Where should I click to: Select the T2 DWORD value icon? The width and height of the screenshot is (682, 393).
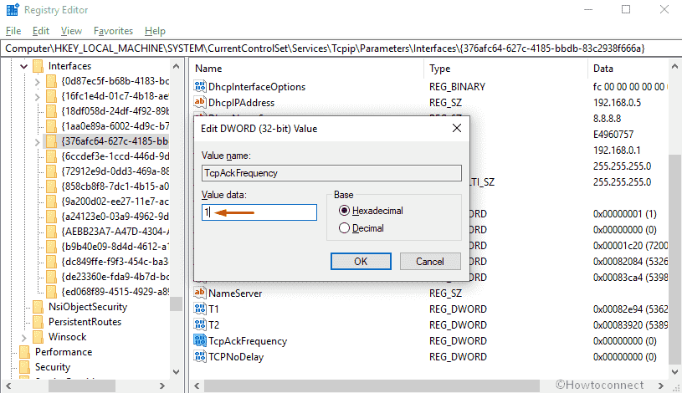(200, 324)
